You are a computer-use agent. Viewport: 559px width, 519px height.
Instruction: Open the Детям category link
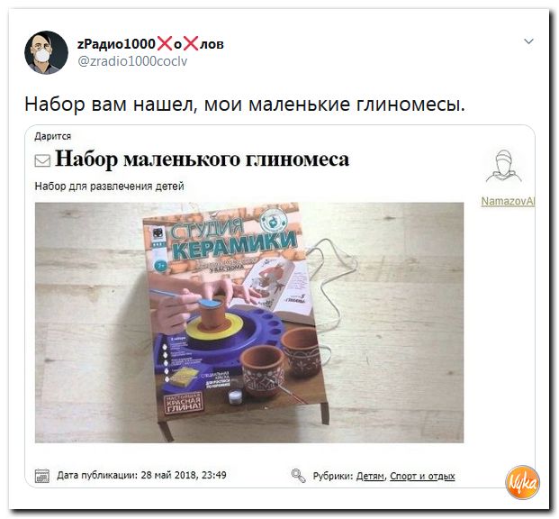click(370, 476)
